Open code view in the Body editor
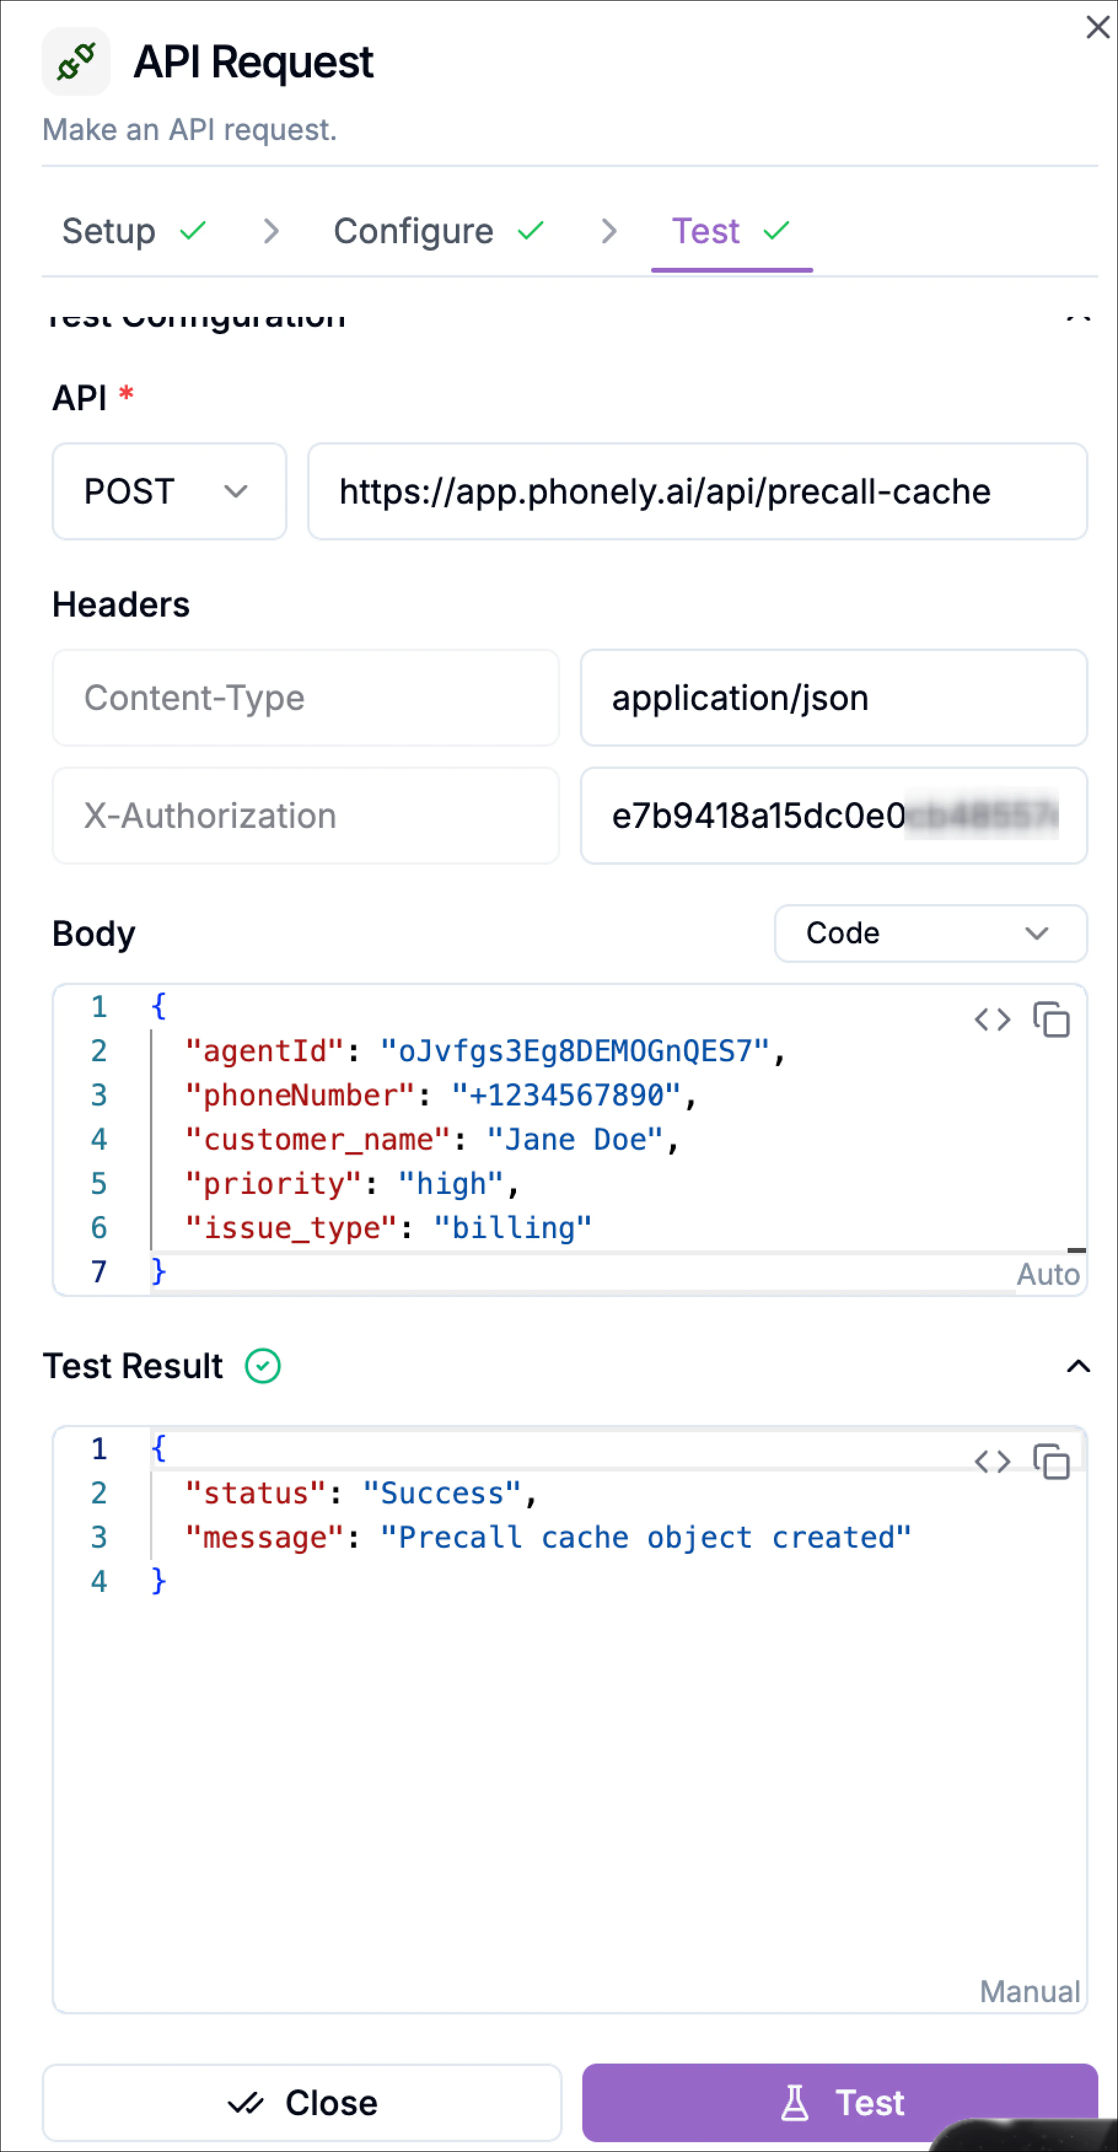This screenshot has height=2152, width=1118. click(993, 1020)
